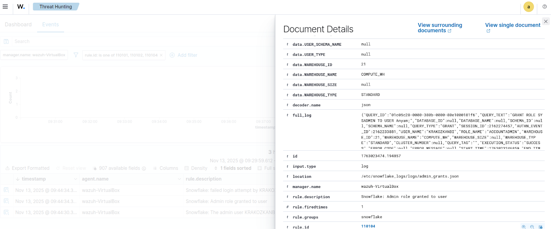Select the decoder.name value json

(x=366, y=105)
